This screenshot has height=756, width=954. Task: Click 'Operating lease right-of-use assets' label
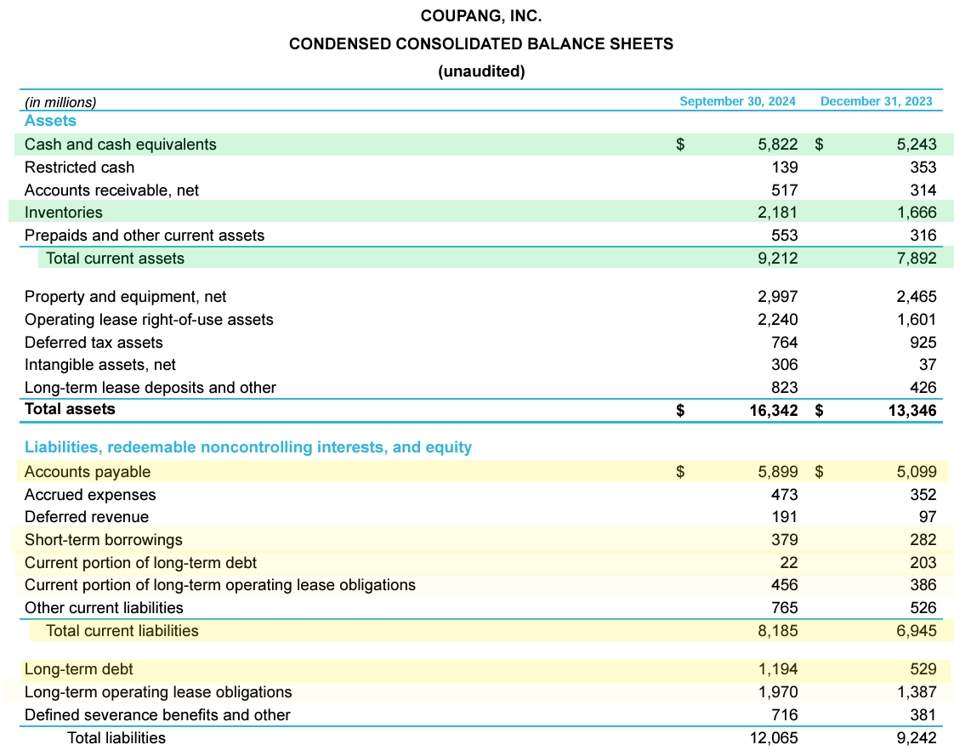point(149,320)
